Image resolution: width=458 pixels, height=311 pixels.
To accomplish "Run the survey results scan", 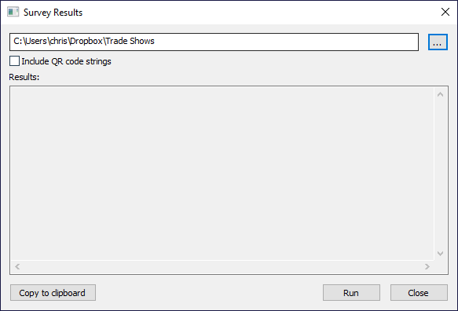I will point(351,293).
